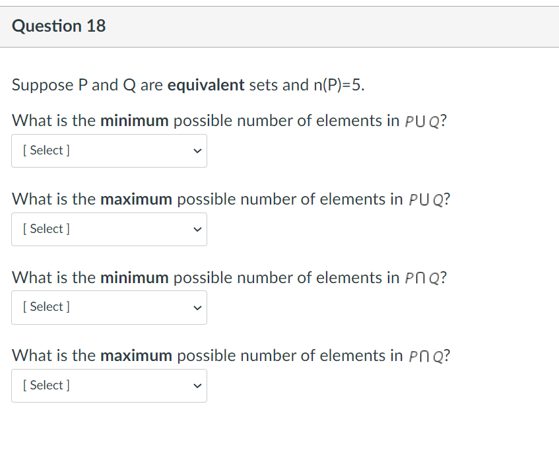The image size is (559, 460).
Task: Open the maximum P∪Q dropdown
Action: click(109, 229)
